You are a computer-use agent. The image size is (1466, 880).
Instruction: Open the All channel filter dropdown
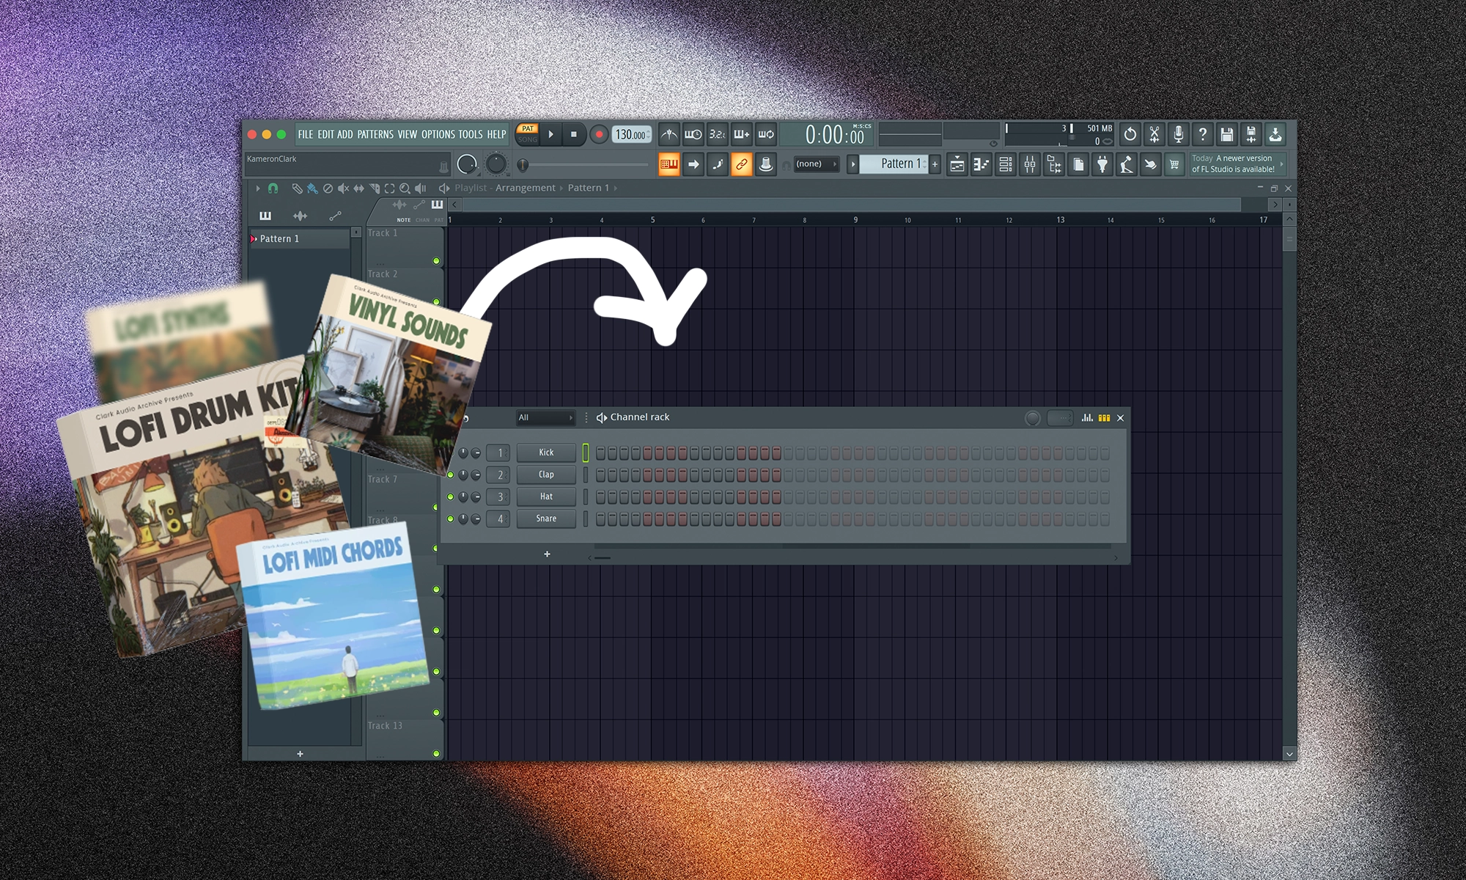(545, 418)
